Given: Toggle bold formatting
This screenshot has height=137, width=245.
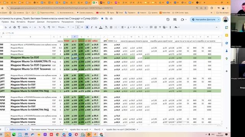Looking at the screenshot, I should pyautogui.click(x=87, y=27).
